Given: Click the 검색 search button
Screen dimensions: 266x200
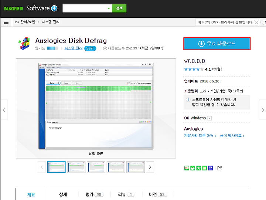Looking at the screenshot, I should pos(119,9).
